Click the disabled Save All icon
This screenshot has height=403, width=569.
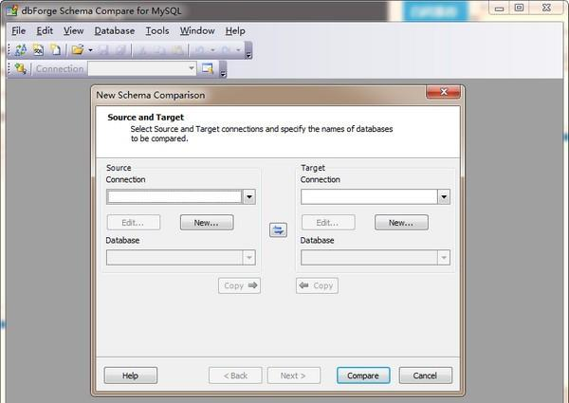[119, 50]
